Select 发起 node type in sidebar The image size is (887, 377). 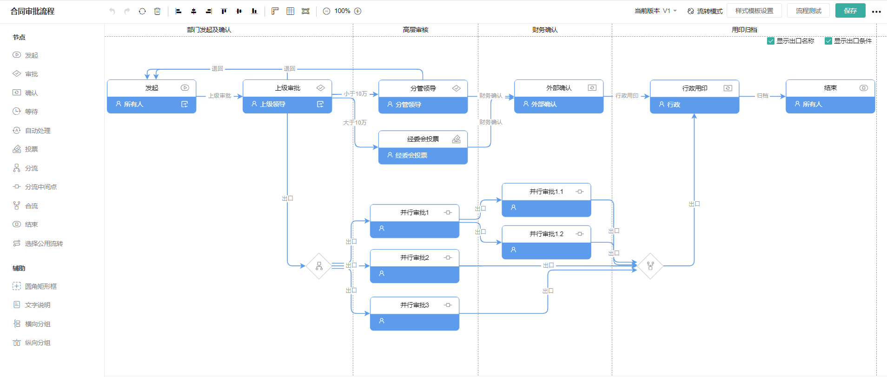click(26, 55)
